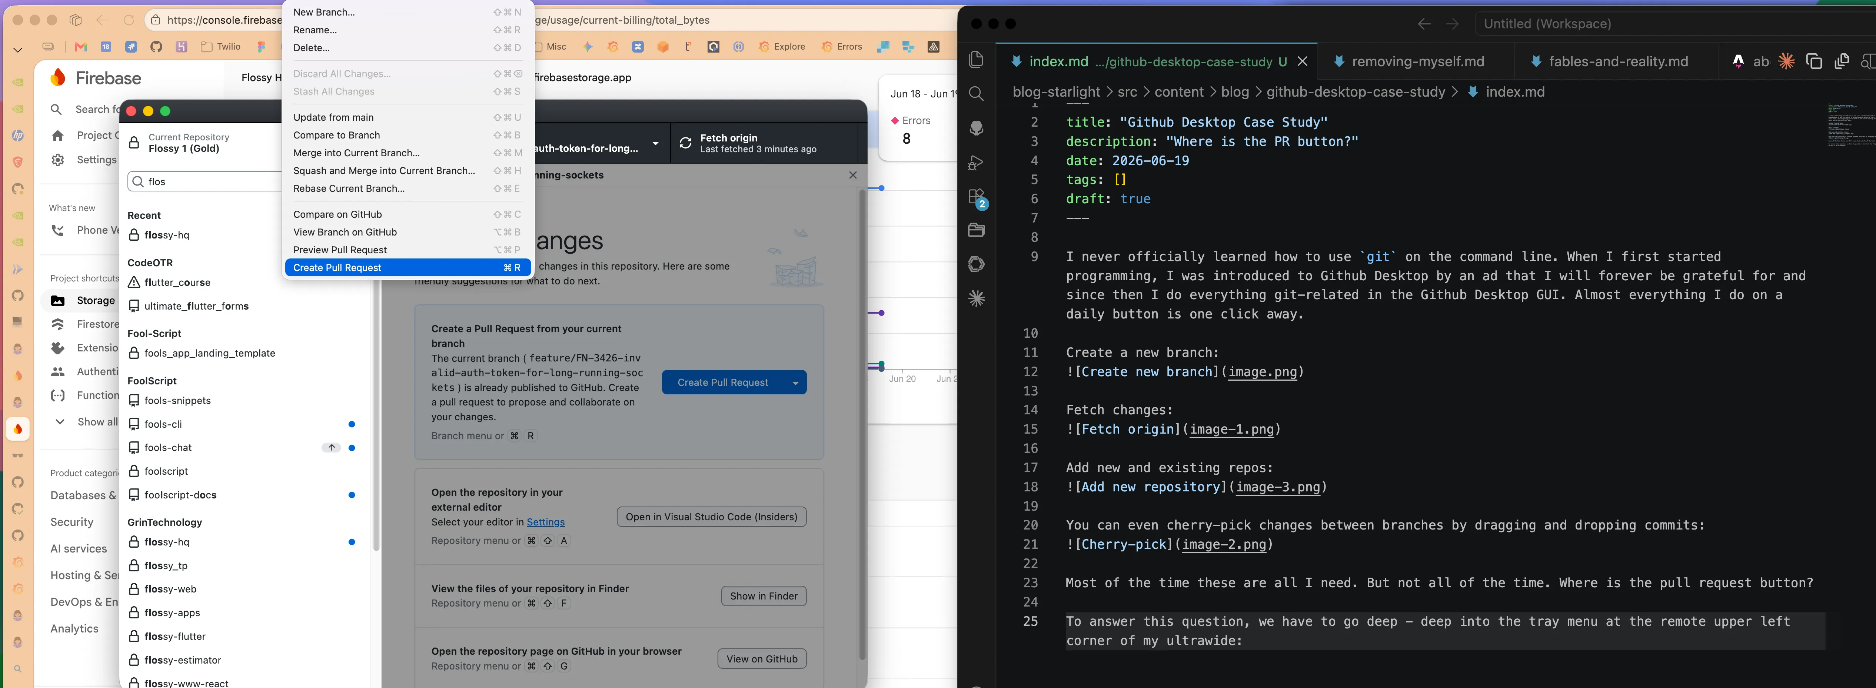Open the Settings link for external editor
The height and width of the screenshot is (688, 1876).
click(x=545, y=522)
